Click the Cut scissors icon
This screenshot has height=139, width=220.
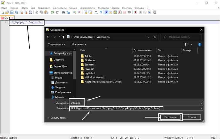(x=37, y=12)
